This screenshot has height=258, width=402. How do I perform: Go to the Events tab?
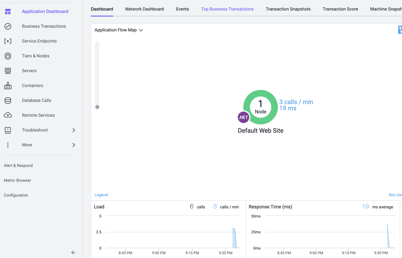coord(182,9)
